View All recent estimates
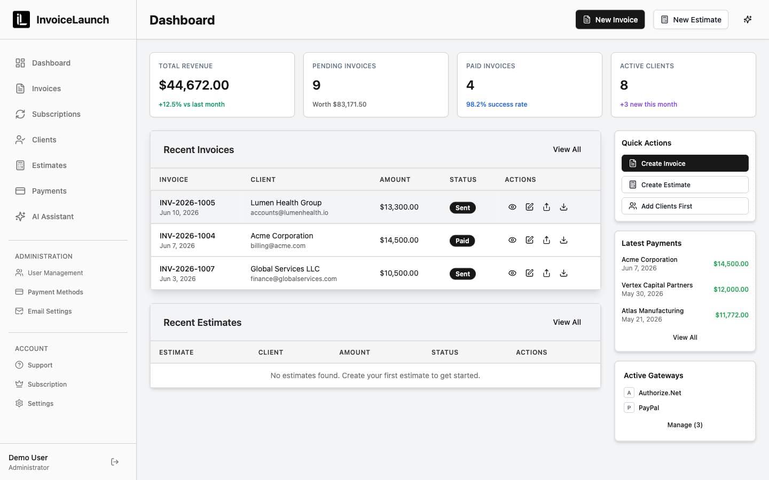The width and height of the screenshot is (769, 480). click(x=567, y=322)
